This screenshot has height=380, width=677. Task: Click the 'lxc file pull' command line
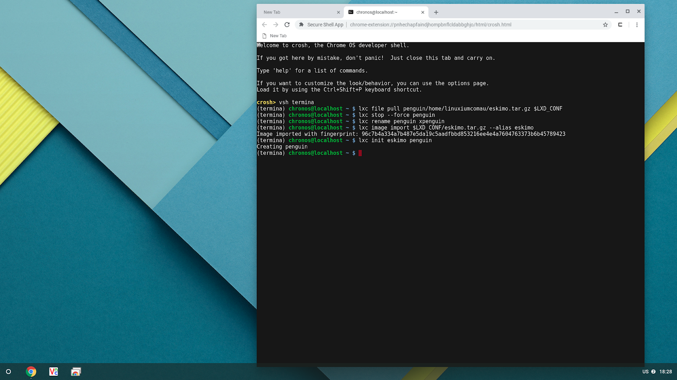410,109
